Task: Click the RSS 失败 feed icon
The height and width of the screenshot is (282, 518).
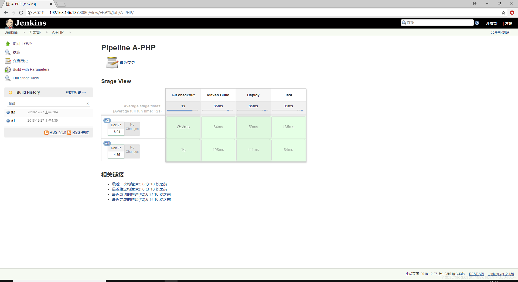Action: tap(69, 133)
